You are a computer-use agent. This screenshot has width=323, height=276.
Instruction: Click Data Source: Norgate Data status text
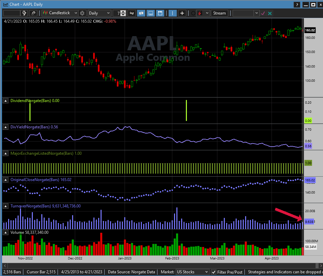pyautogui.click(x=131, y=272)
